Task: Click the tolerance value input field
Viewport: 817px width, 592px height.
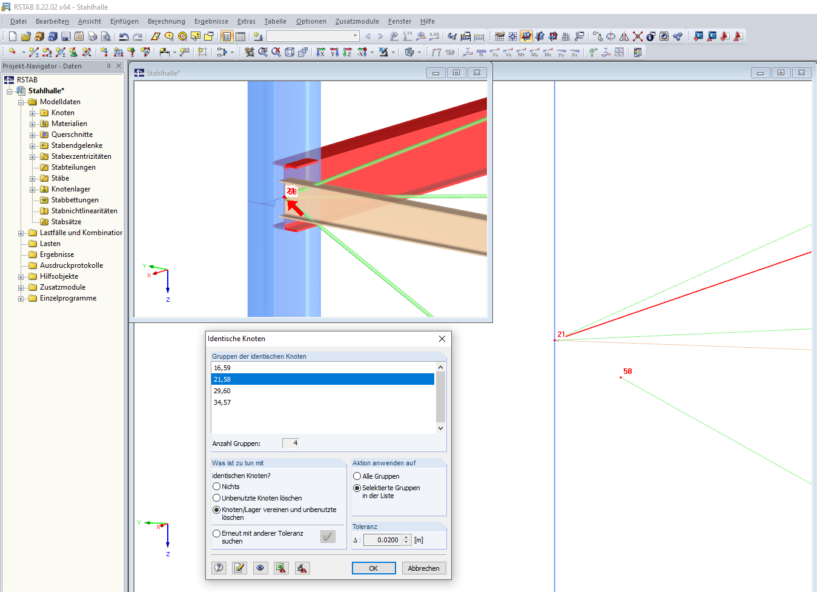Action: pos(382,540)
